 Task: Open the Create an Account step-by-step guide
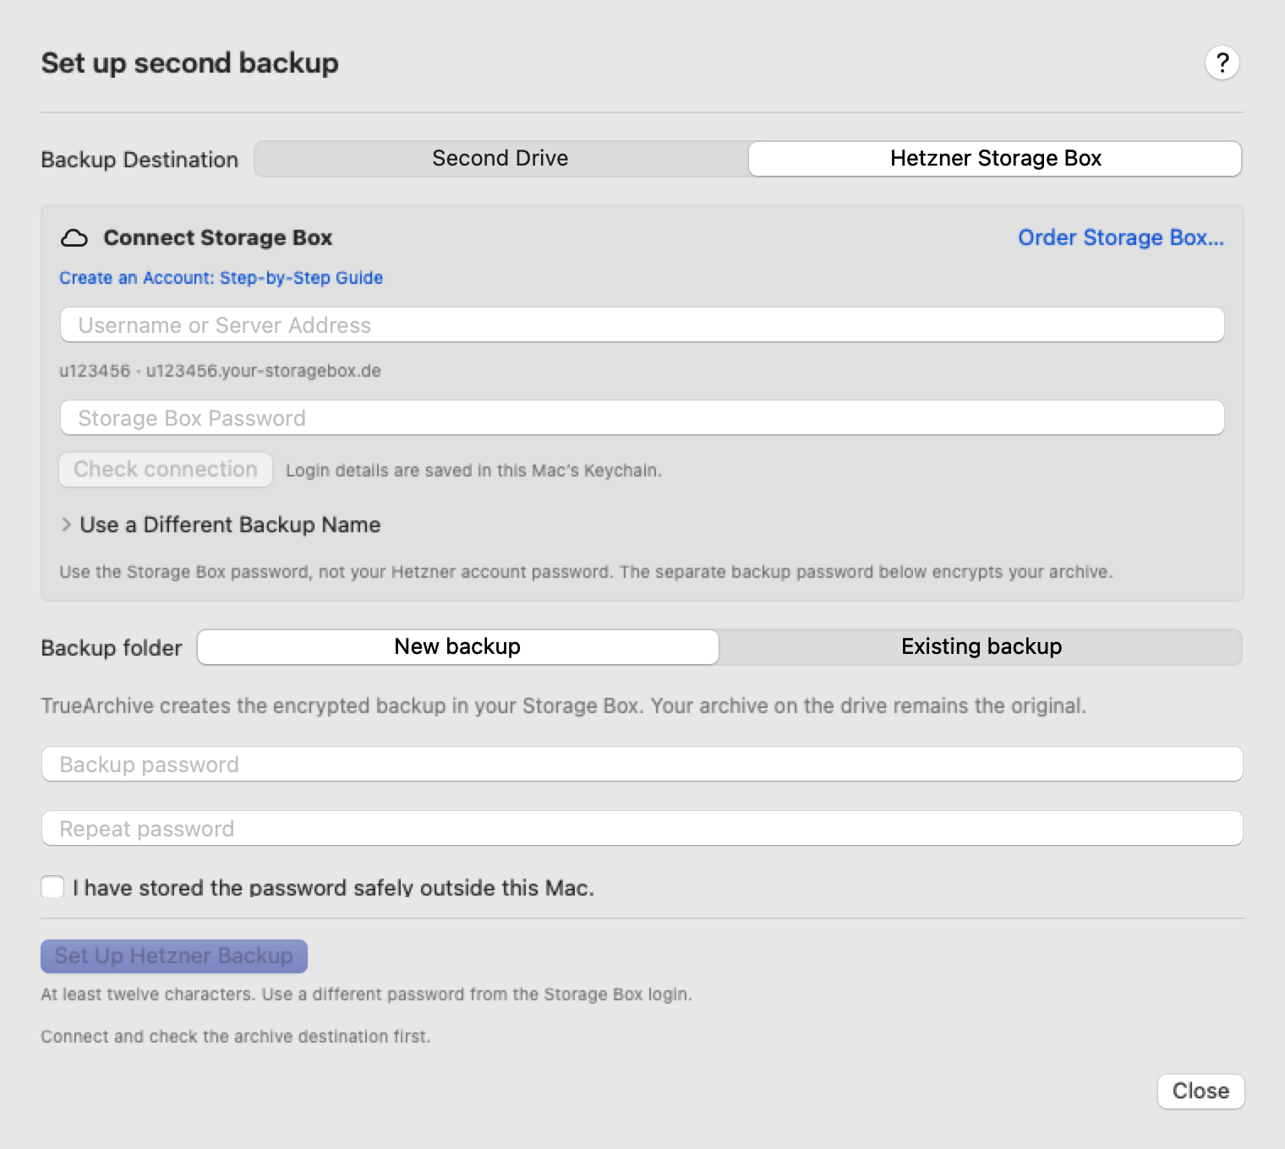[x=221, y=278]
